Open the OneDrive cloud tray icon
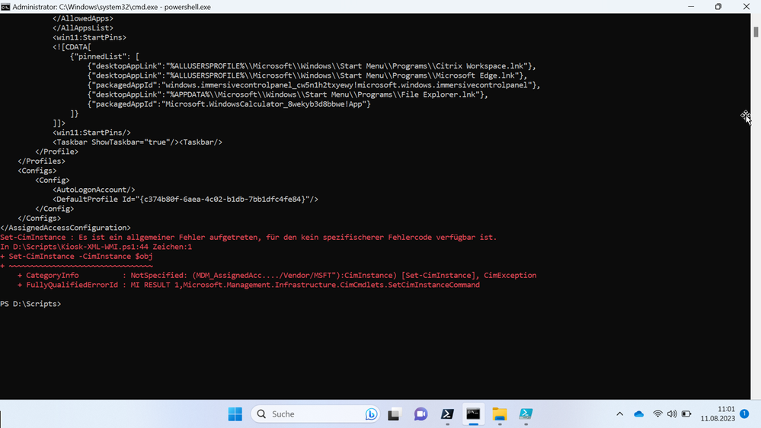Viewport: 761px width, 428px height. point(638,414)
